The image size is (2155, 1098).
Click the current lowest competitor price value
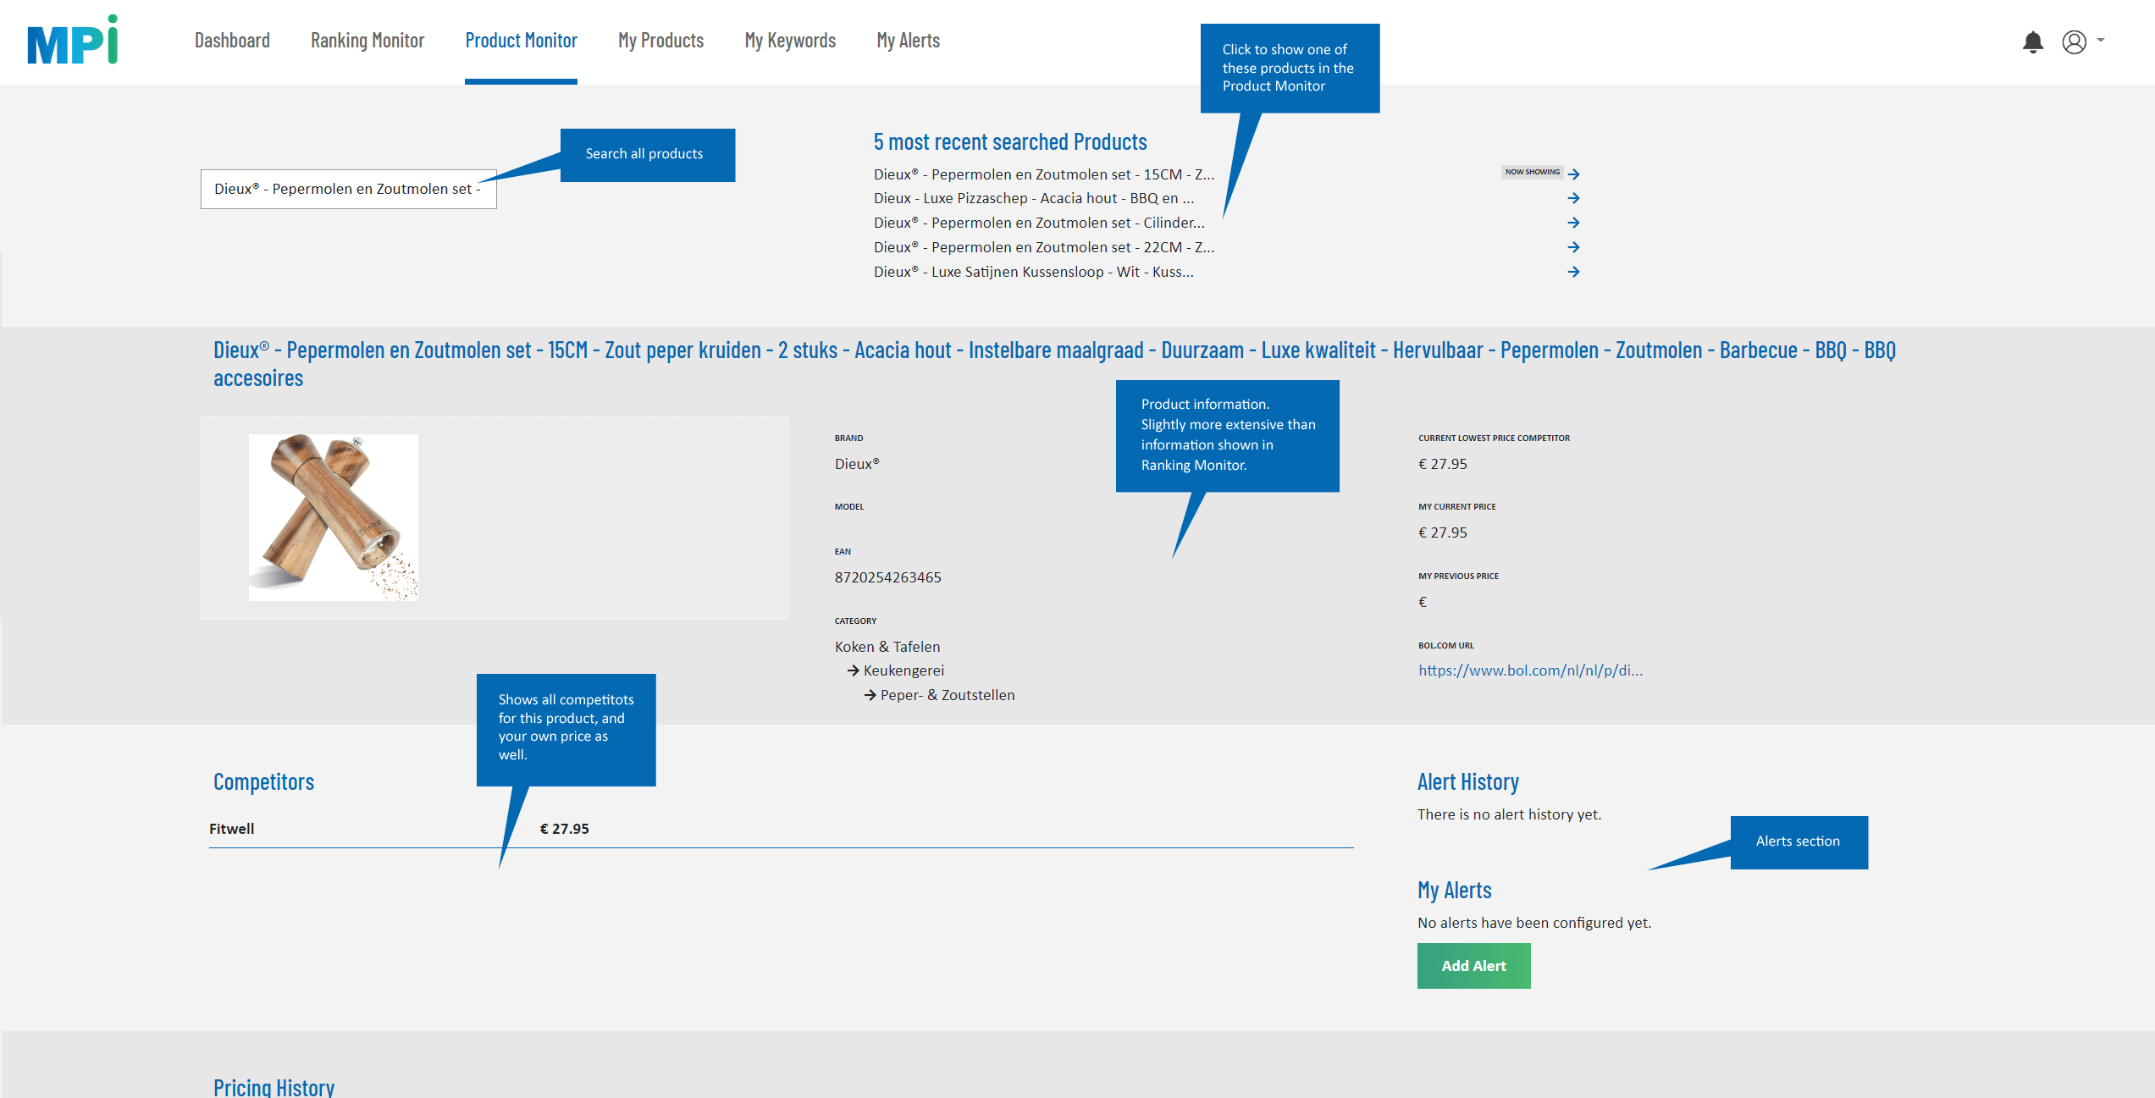(1442, 464)
